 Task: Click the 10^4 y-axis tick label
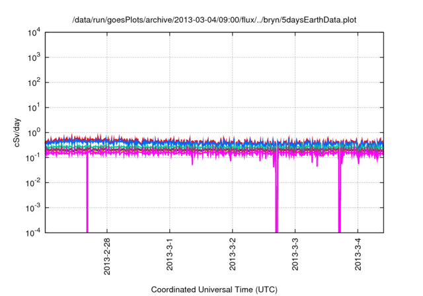tap(34, 32)
